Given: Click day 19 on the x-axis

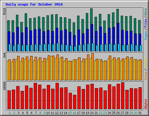Looking at the screenshot, I should click(87, 113).
